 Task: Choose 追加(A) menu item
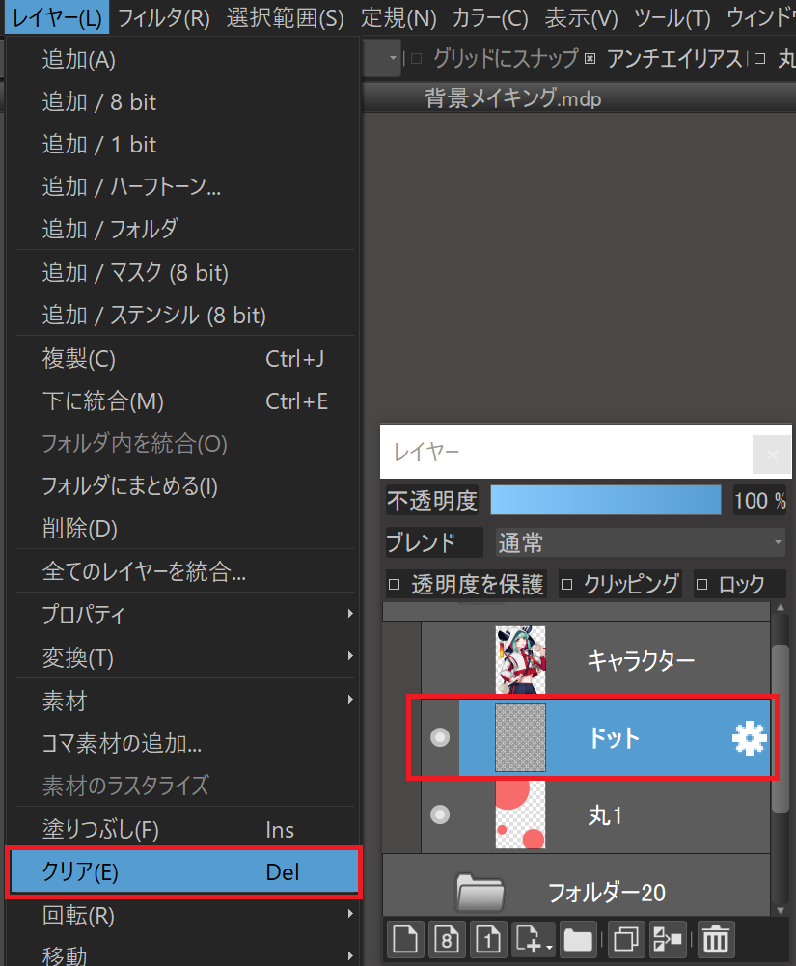pos(184,60)
